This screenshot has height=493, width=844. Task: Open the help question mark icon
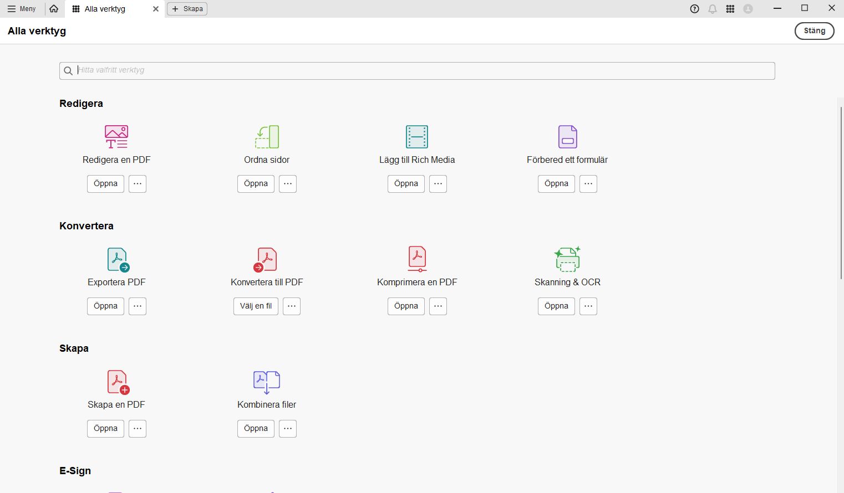[x=694, y=8]
